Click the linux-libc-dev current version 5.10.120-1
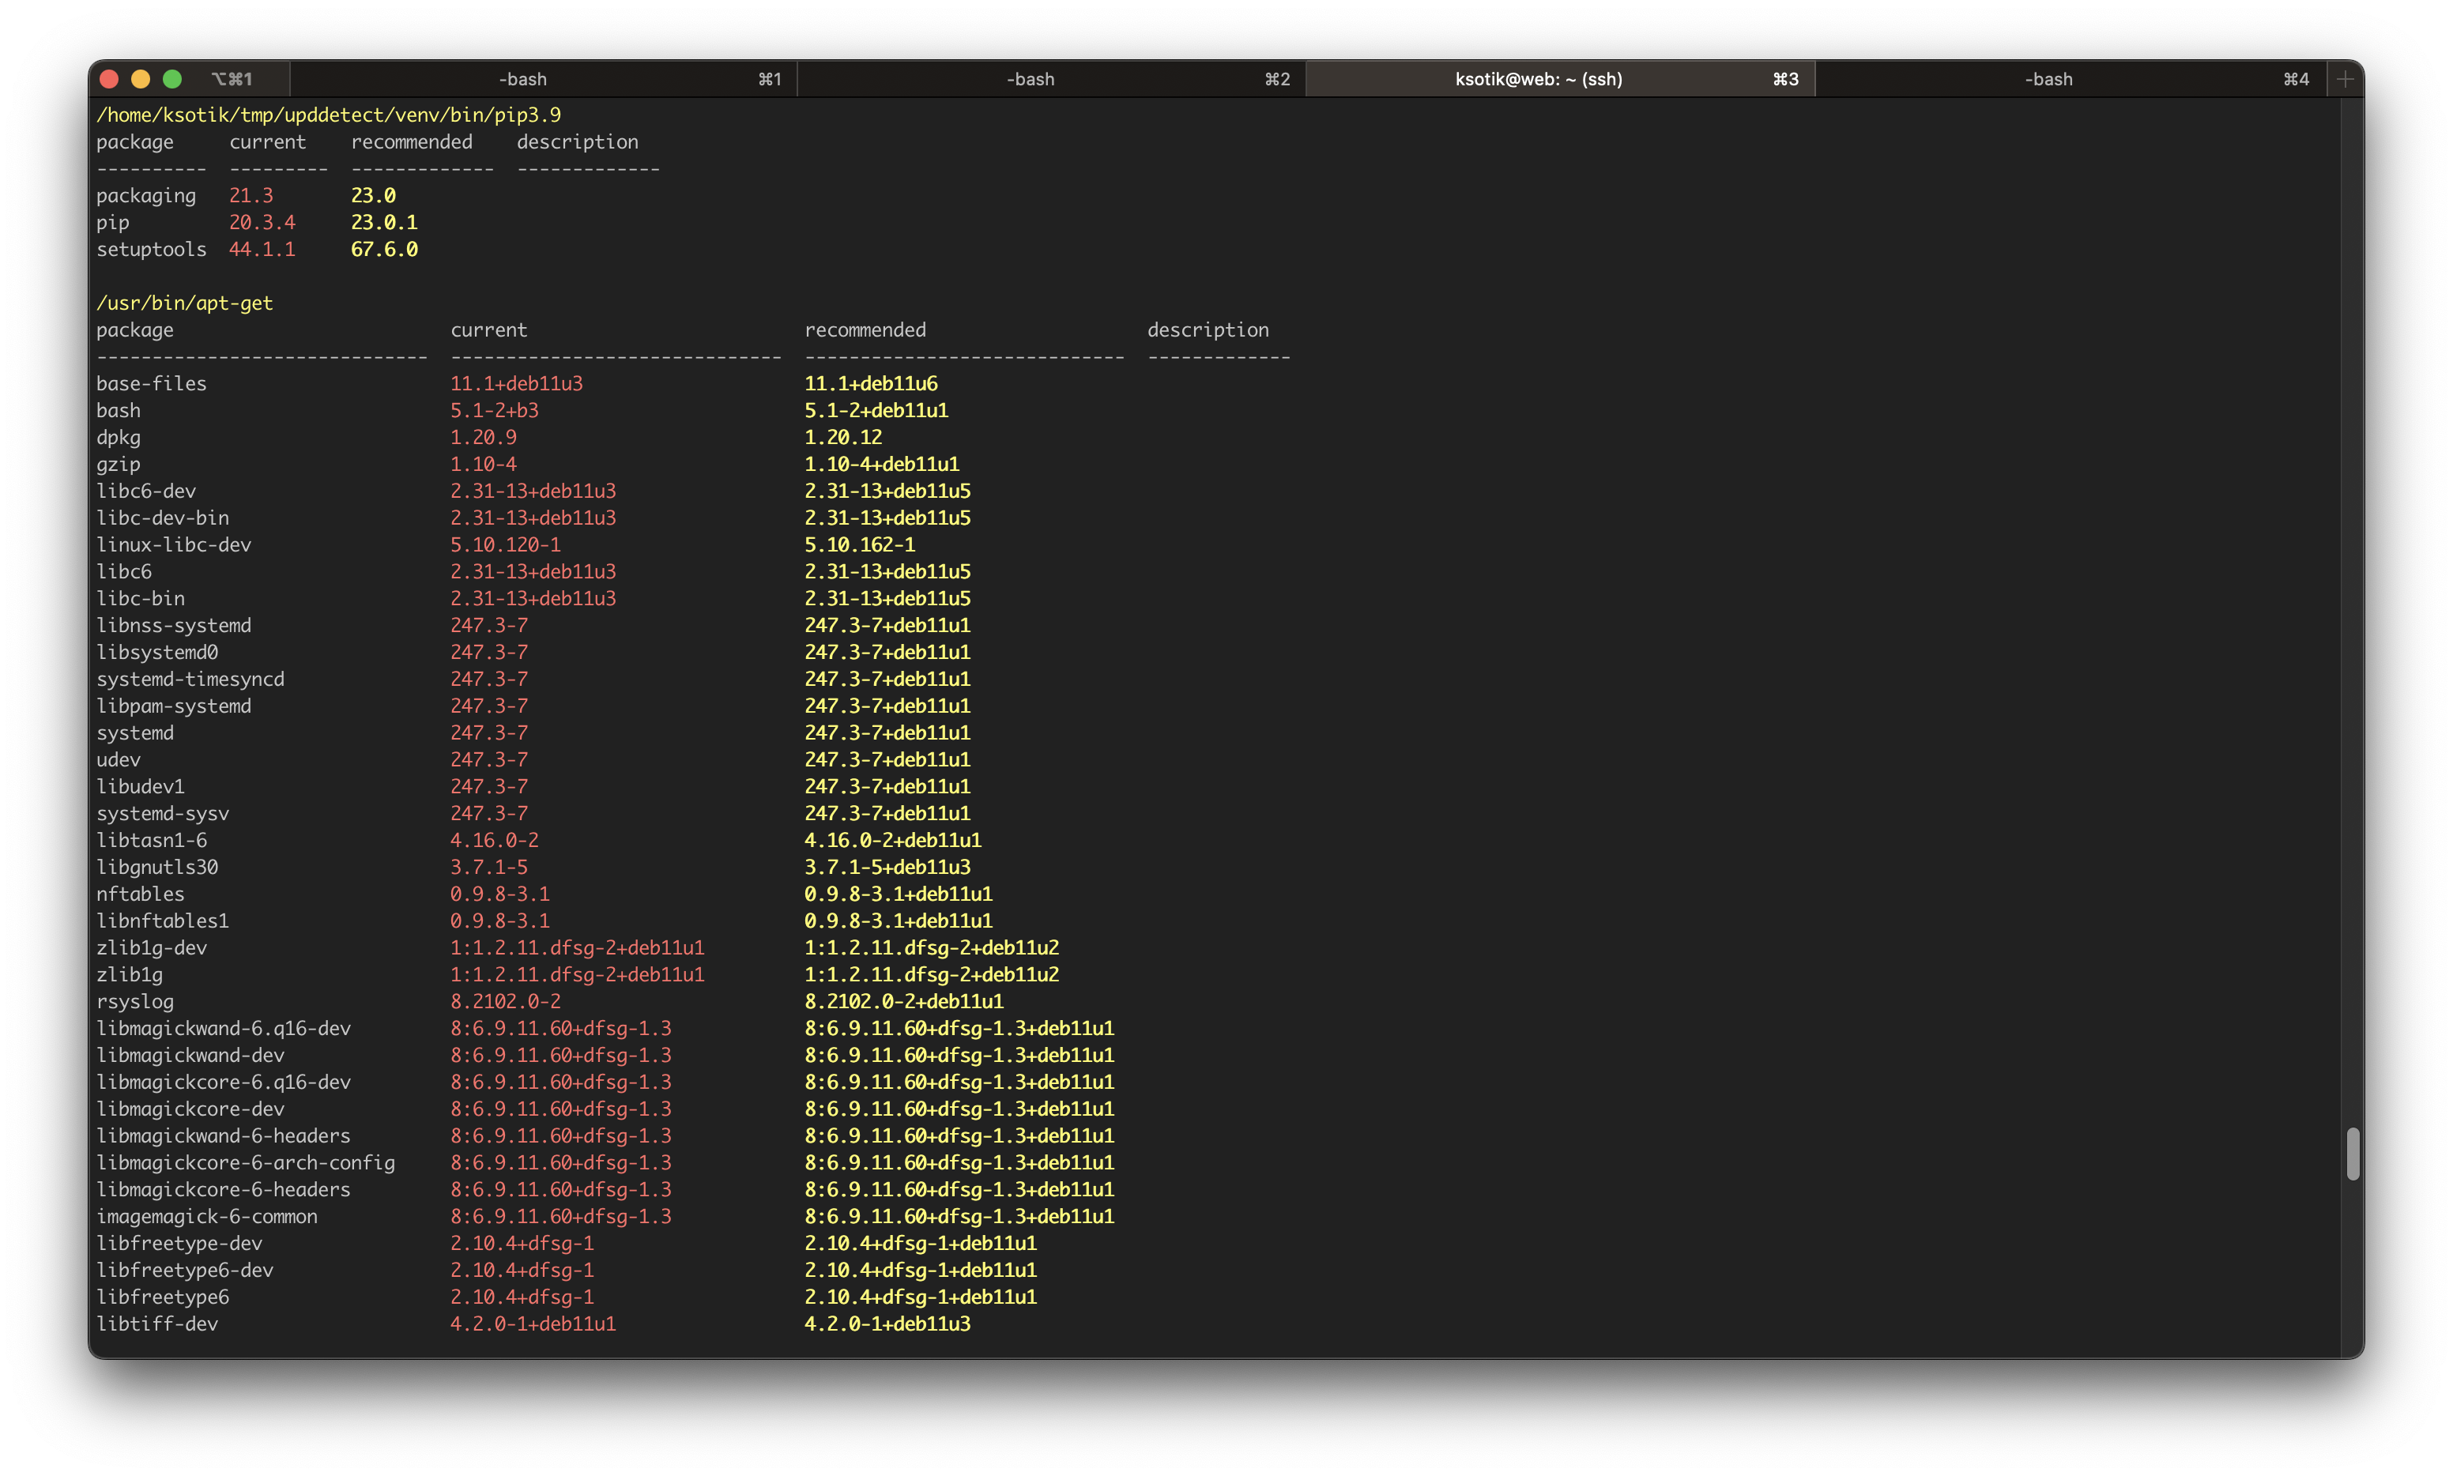 point(505,545)
